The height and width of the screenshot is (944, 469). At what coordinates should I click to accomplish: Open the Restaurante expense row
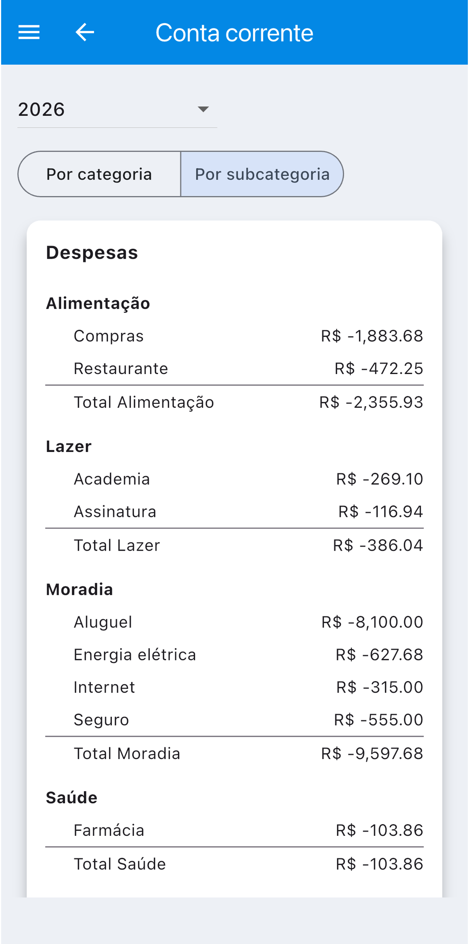[234, 368]
